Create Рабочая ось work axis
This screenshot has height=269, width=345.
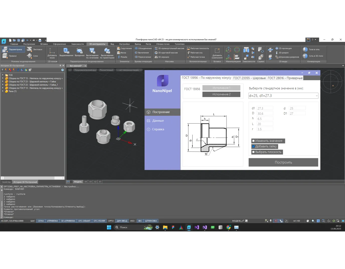coord(195,53)
